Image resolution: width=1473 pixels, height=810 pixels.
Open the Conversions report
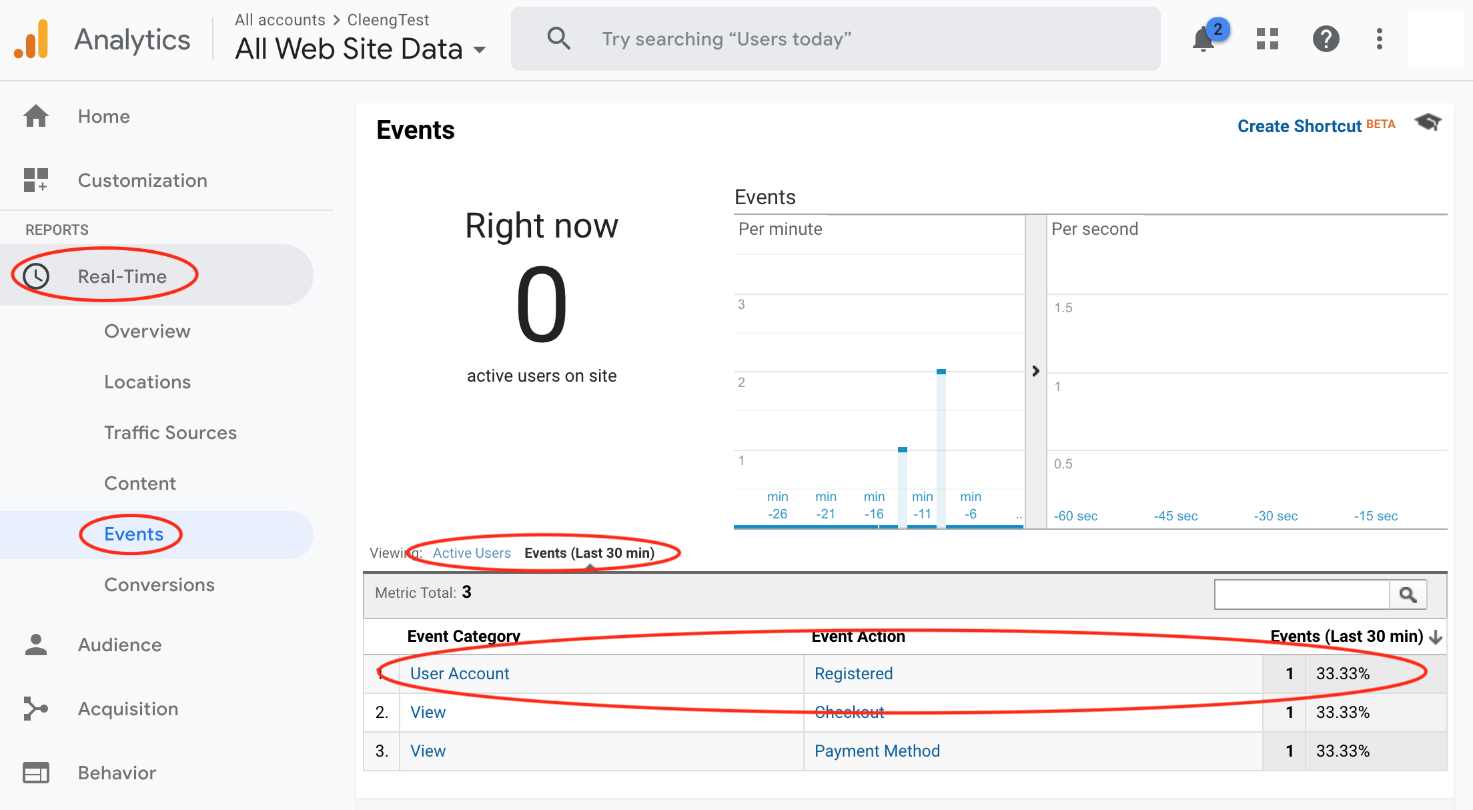tap(159, 584)
